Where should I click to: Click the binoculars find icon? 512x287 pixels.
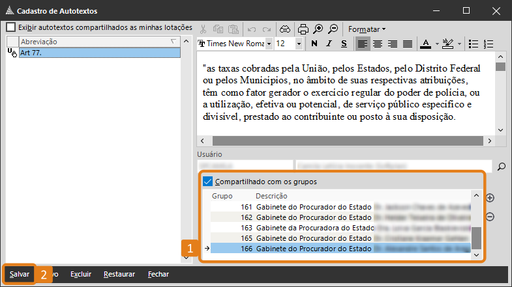click(x=286, y=29)
